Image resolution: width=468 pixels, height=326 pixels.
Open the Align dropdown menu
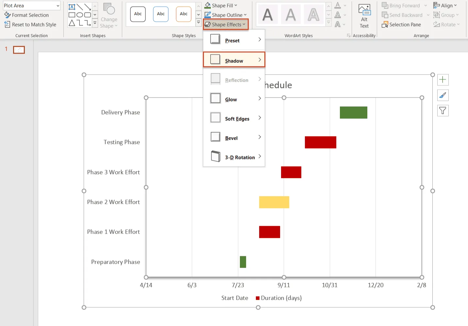coord(445,6)
